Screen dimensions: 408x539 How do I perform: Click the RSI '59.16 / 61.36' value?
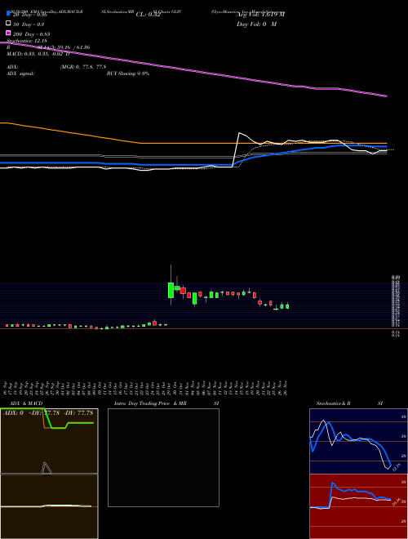point(73,47)
